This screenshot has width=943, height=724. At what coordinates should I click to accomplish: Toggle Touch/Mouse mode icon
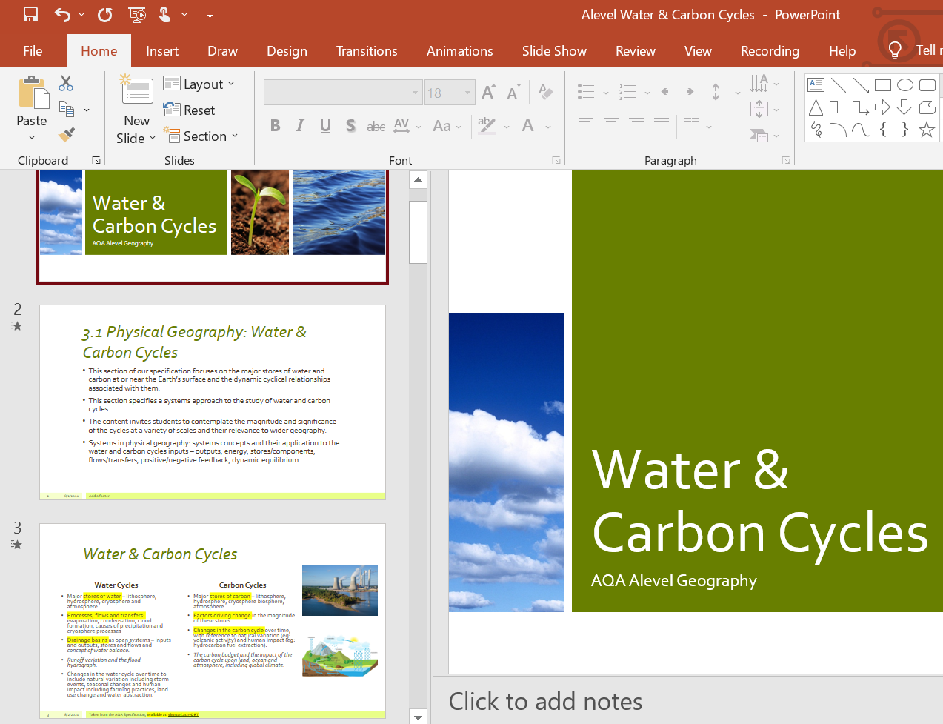coord(164,15)
